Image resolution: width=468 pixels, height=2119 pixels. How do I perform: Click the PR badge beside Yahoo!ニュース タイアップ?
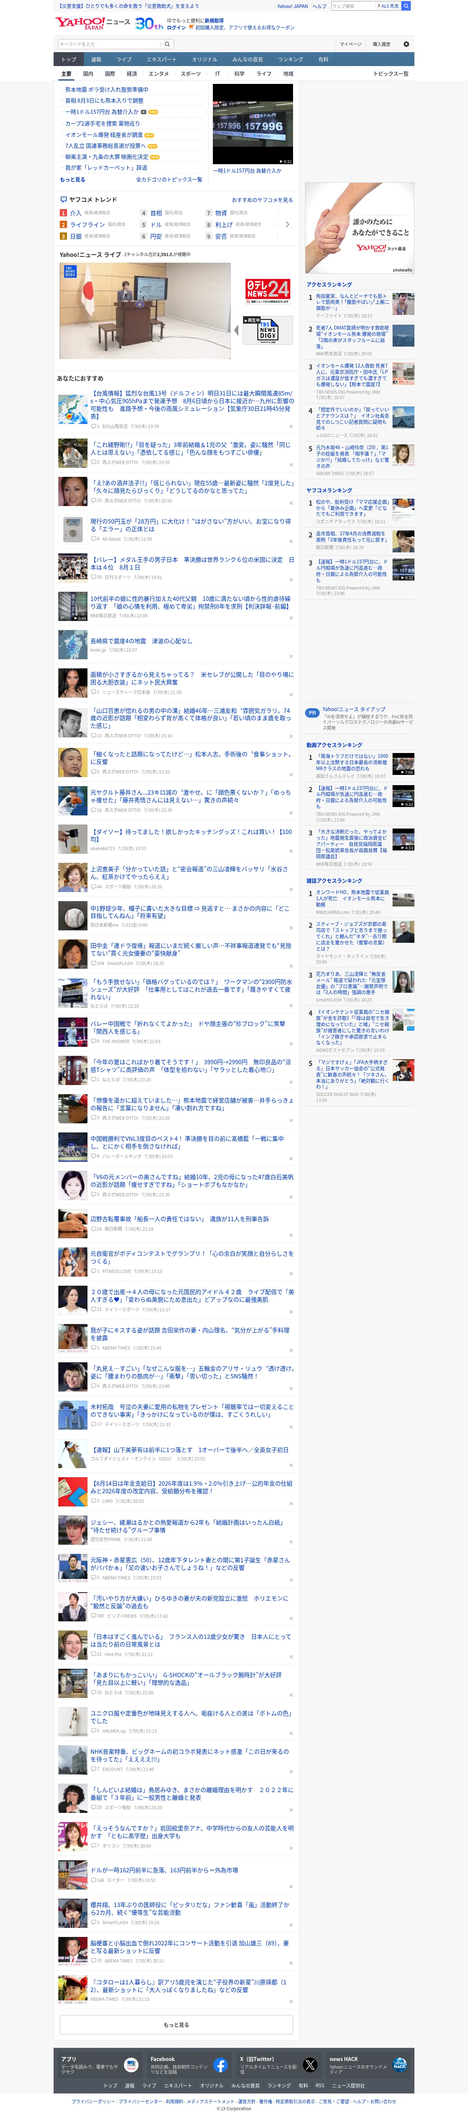(x=313, y=713)
